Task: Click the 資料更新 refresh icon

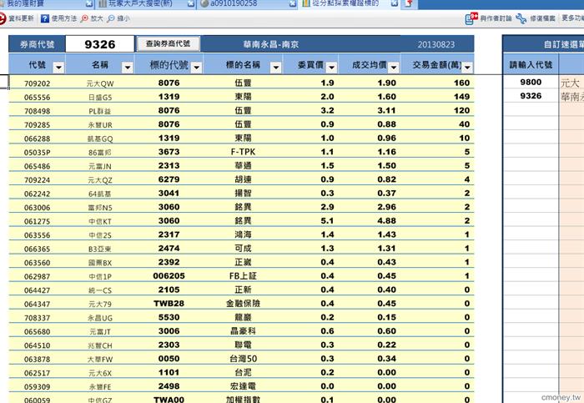Action: point(3,18)
